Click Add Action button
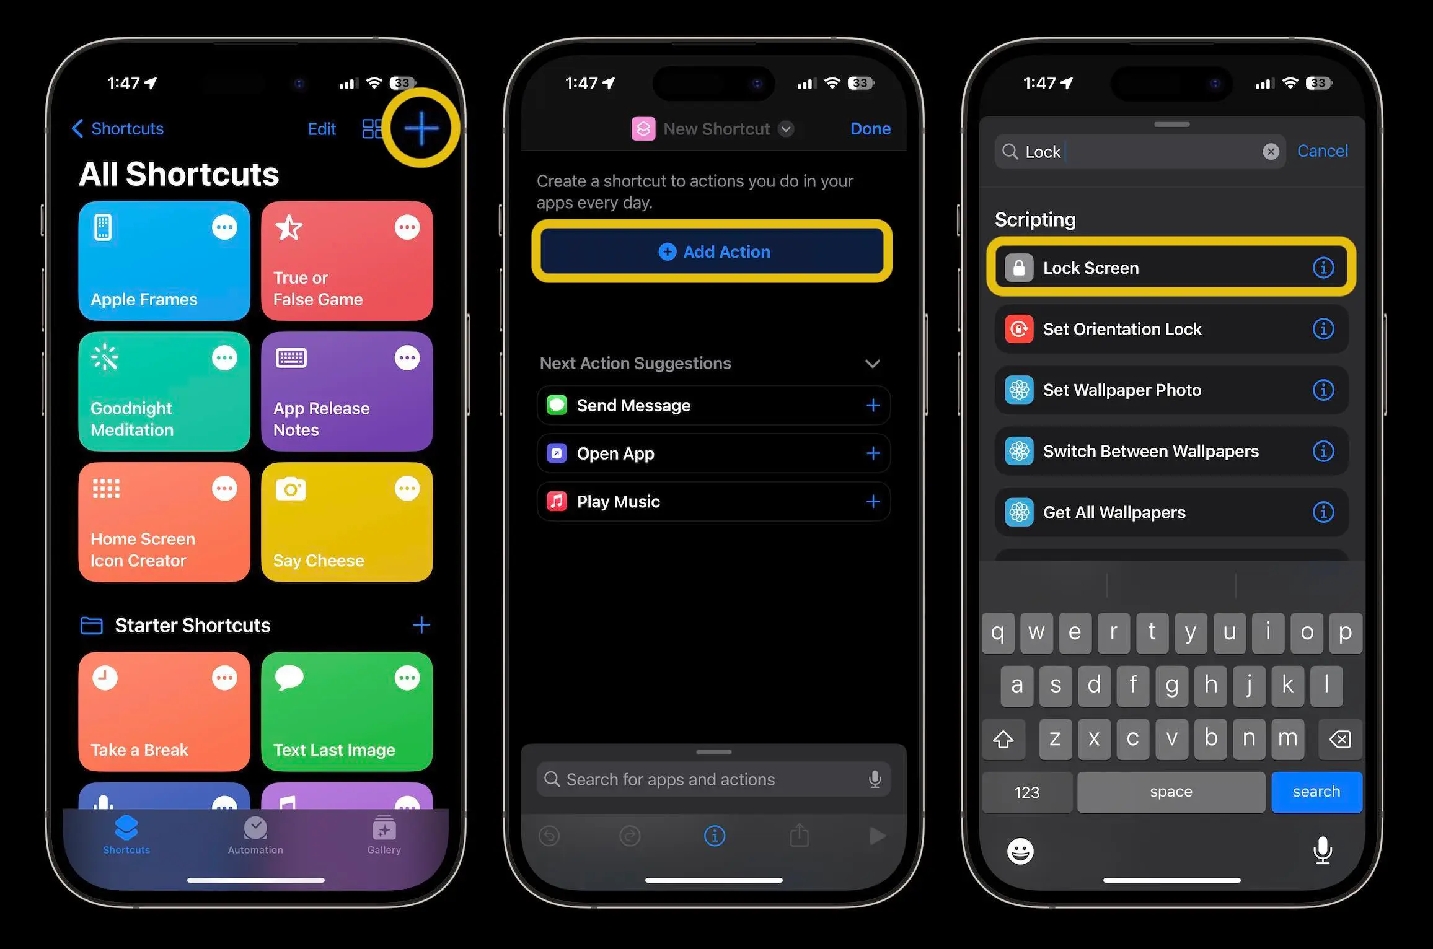 pos(715,252)
